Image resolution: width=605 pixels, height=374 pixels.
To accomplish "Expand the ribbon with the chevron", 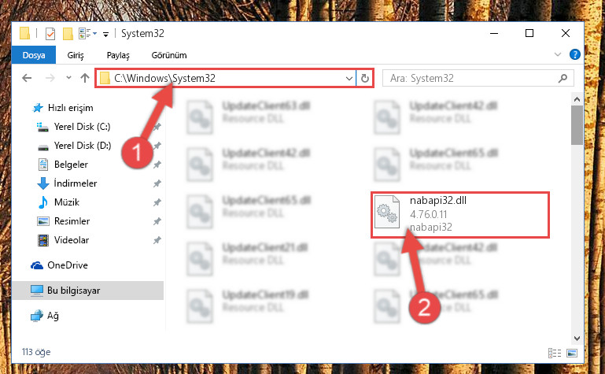I will [x=558, y=54].
